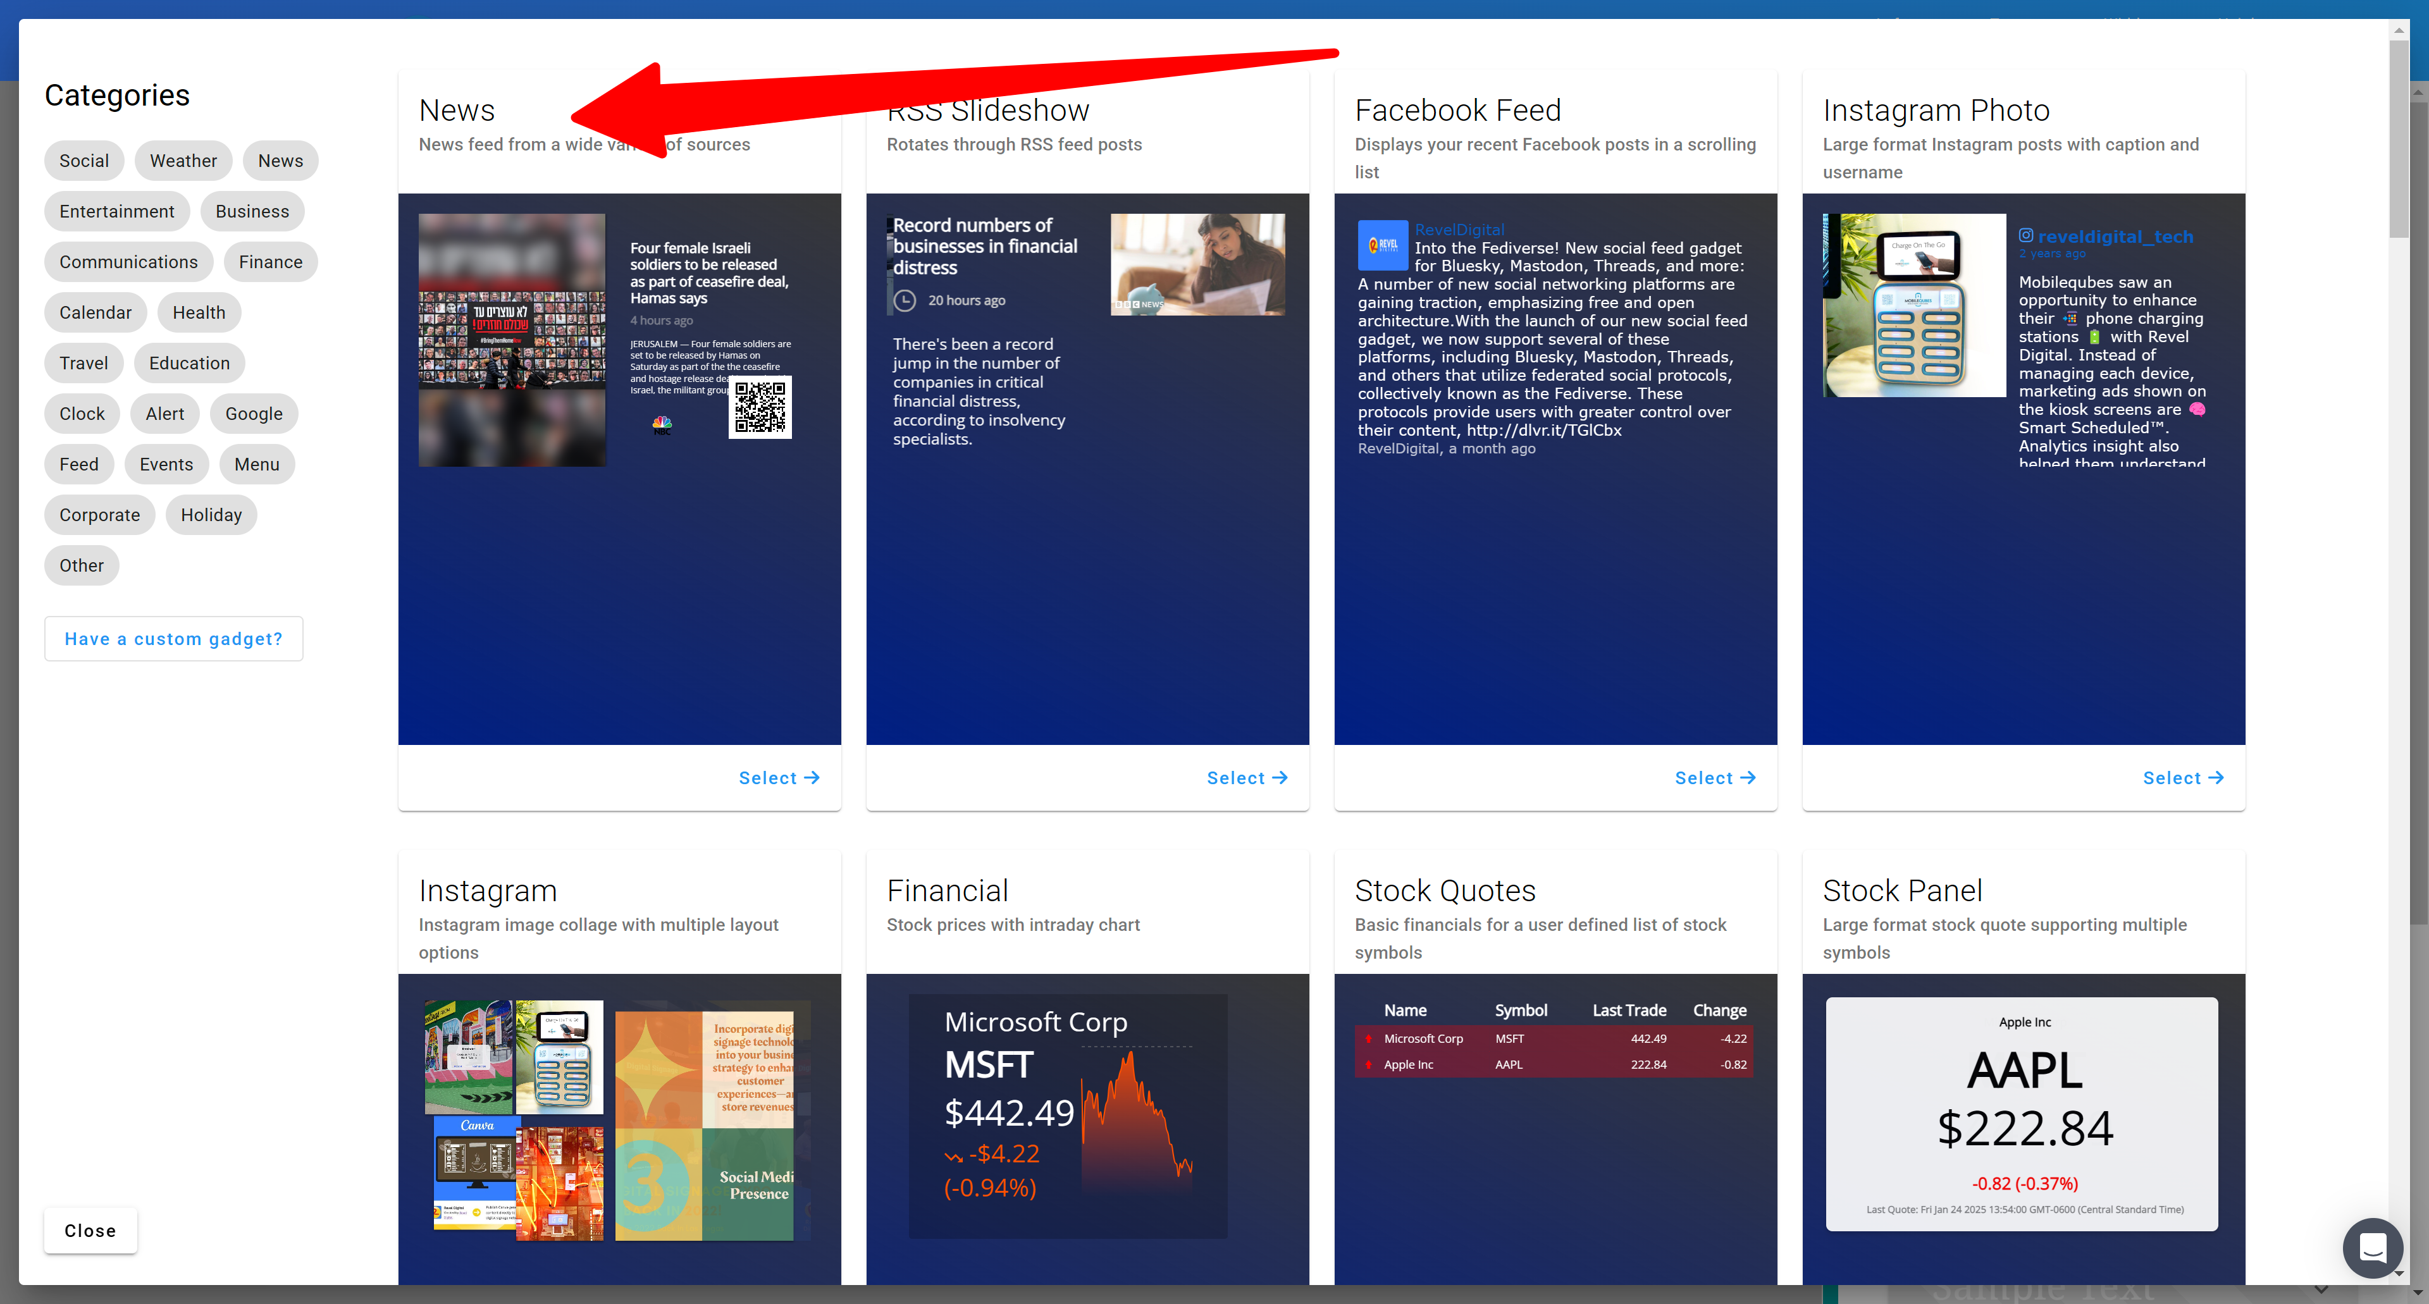Click the Instagram icon beside reveldigital_tech
Image resolution: width=2429 pixels, height=1304 pixels.
coord(2025,236)
